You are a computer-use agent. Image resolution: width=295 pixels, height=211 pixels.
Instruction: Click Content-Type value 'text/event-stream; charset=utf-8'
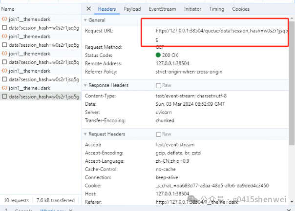point(191,96)
